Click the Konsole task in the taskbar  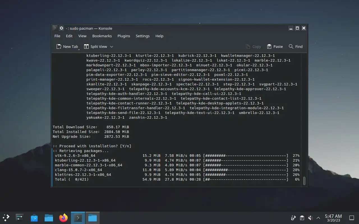coord(78,218)
